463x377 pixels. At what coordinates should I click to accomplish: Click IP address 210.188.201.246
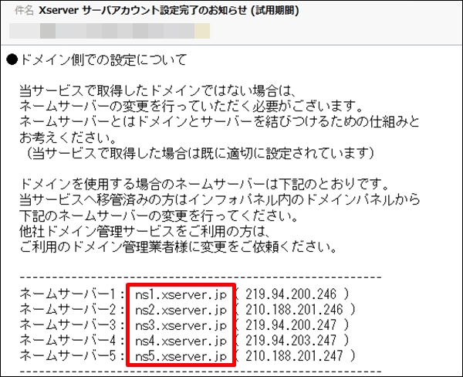[x=294, y=310]
